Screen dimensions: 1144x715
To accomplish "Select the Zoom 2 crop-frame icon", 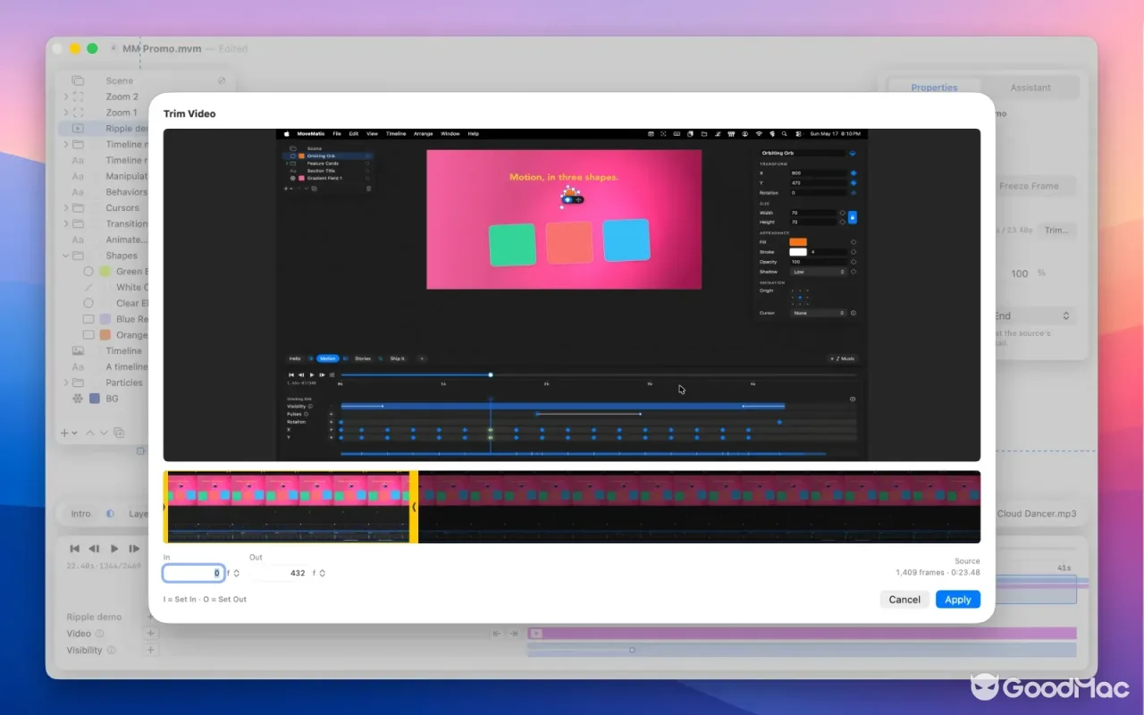I will pyautogui.click(x=78, y=97).
